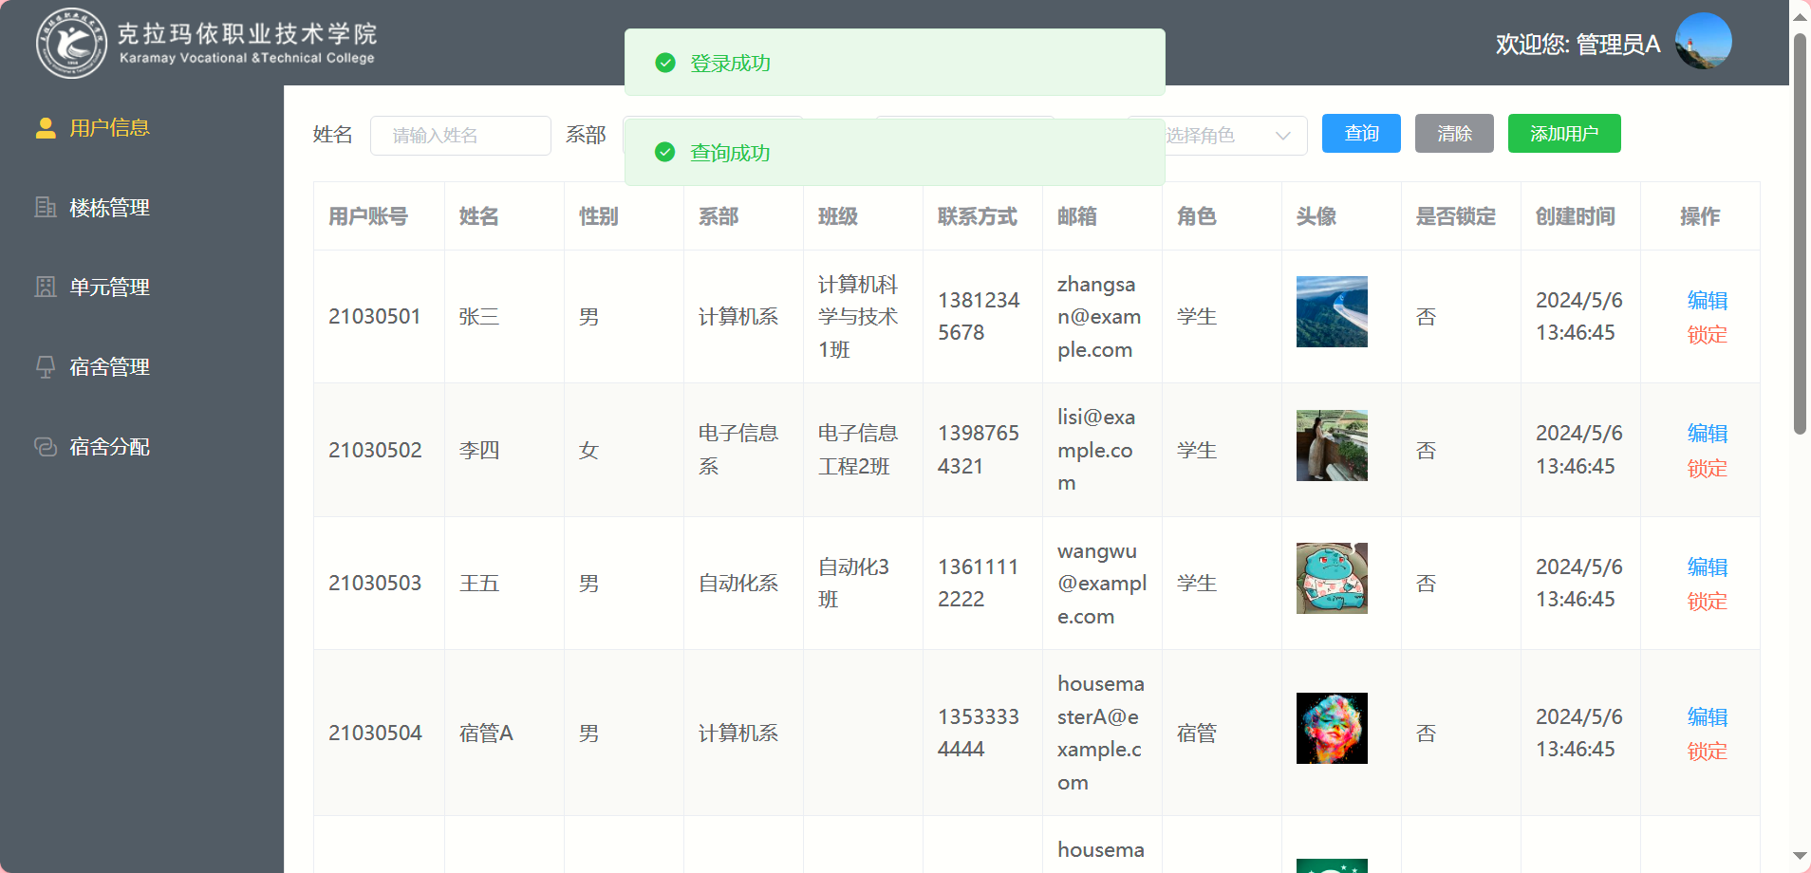The width and height of the screenshot is (1811, 873).
Task: Click the college logo emblem
Action: point(71,43)
